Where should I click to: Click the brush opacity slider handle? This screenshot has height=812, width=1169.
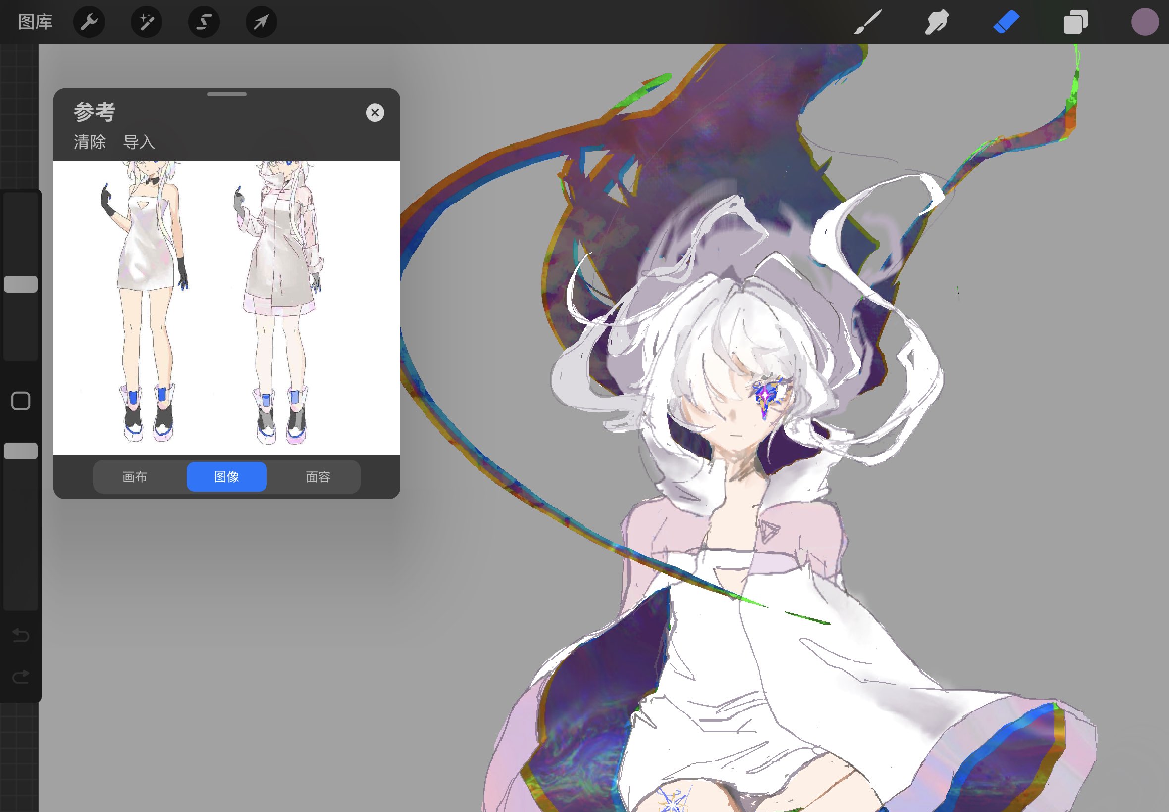[x=21, y=451]
